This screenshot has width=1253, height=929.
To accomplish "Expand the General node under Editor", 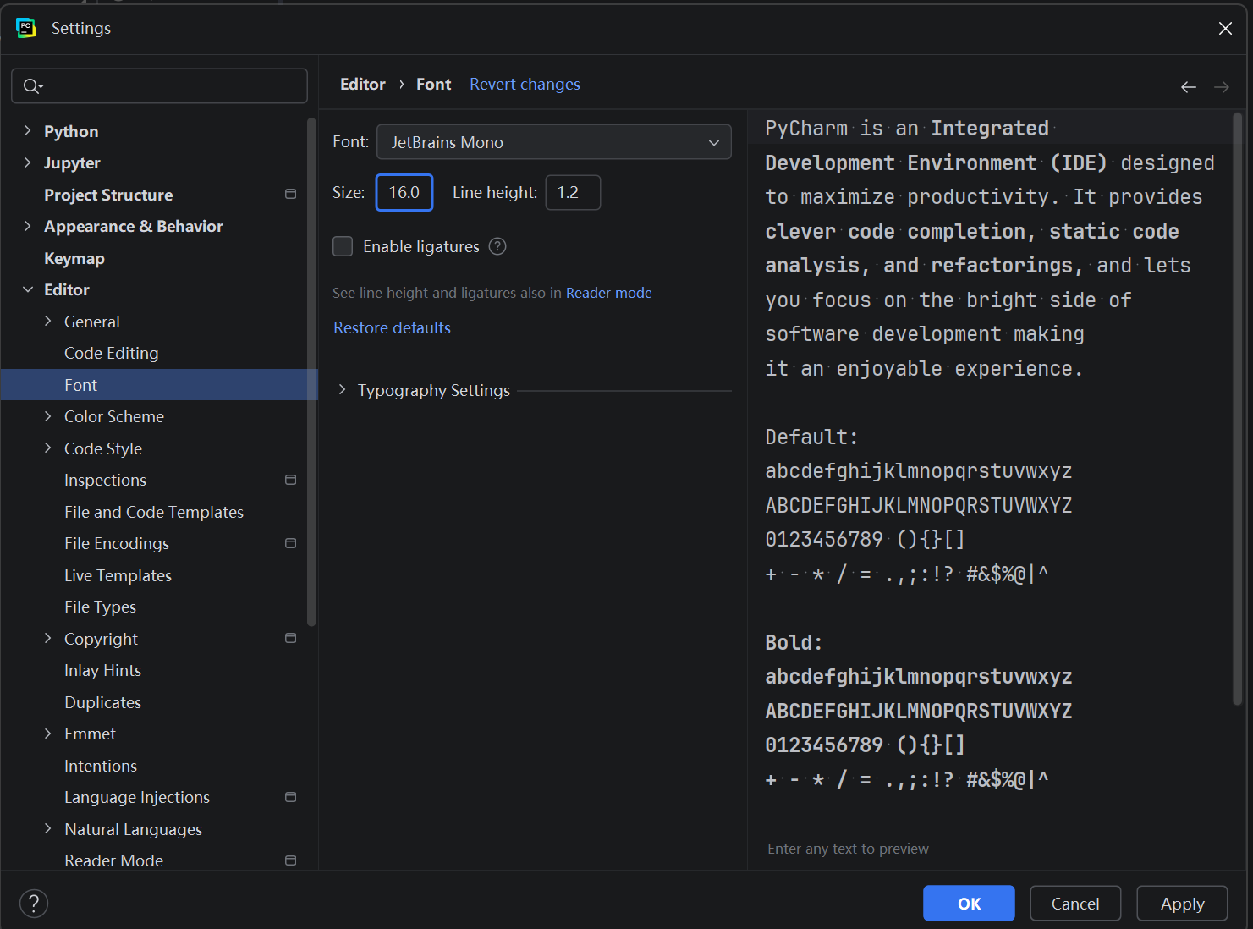I will pos(48,321).
